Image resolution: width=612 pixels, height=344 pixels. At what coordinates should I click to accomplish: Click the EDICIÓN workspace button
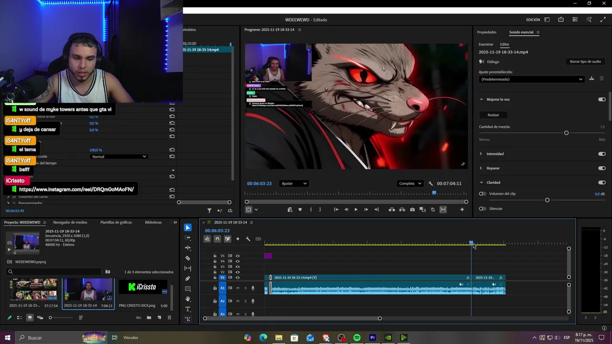click(x=533, y=20)
